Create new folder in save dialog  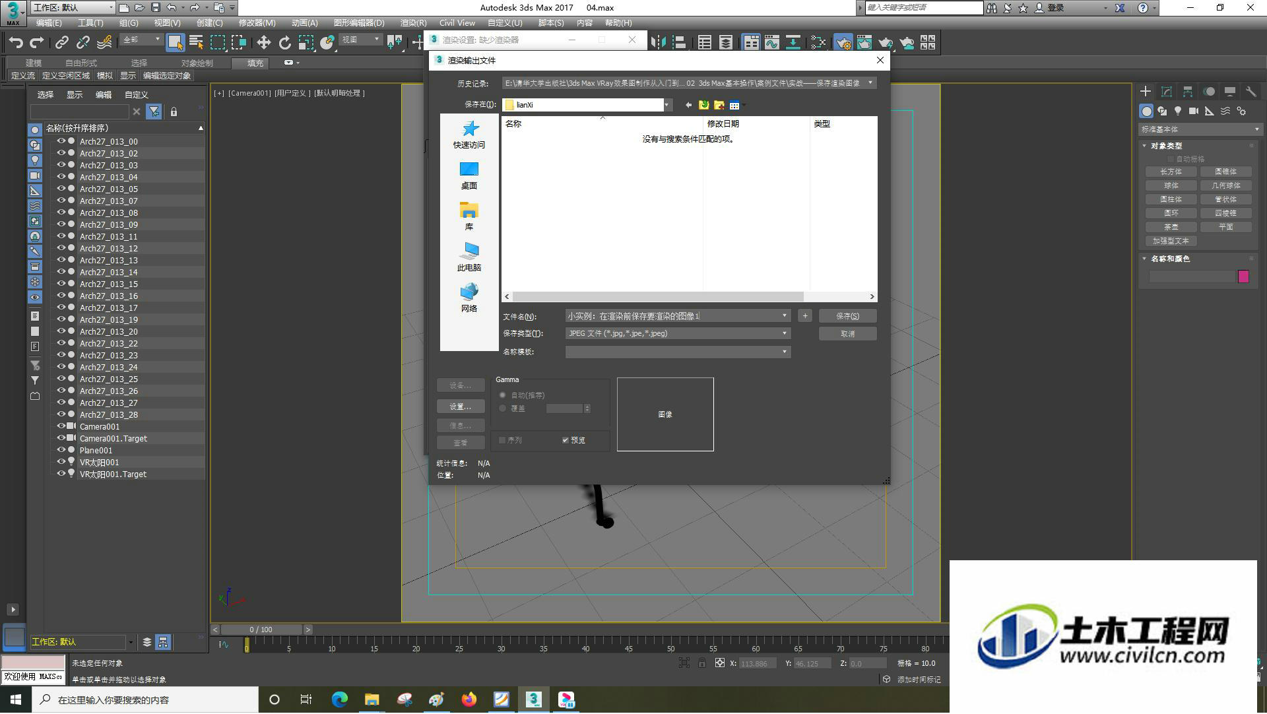tap(719, 105)
